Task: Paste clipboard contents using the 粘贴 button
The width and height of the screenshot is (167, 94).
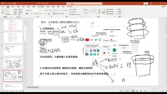Action: coord(3,11)
